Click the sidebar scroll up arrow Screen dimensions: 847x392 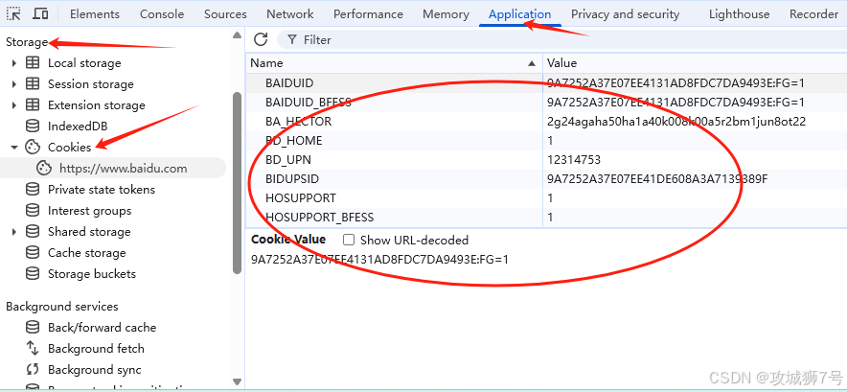[237, 35]
